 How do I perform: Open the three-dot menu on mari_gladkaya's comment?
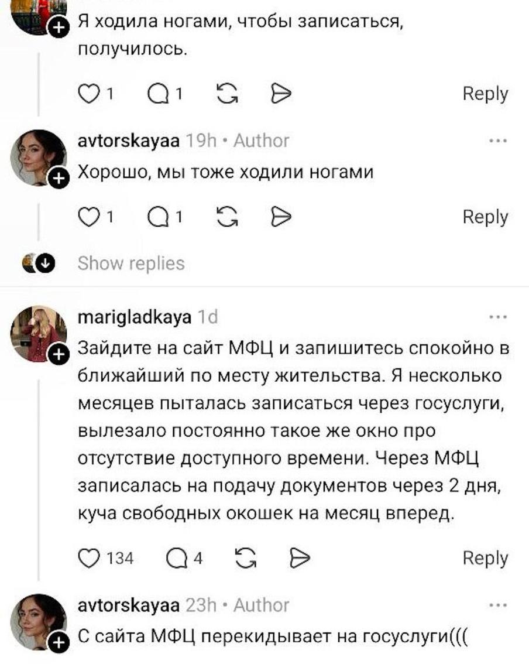[x=499, y=317]
